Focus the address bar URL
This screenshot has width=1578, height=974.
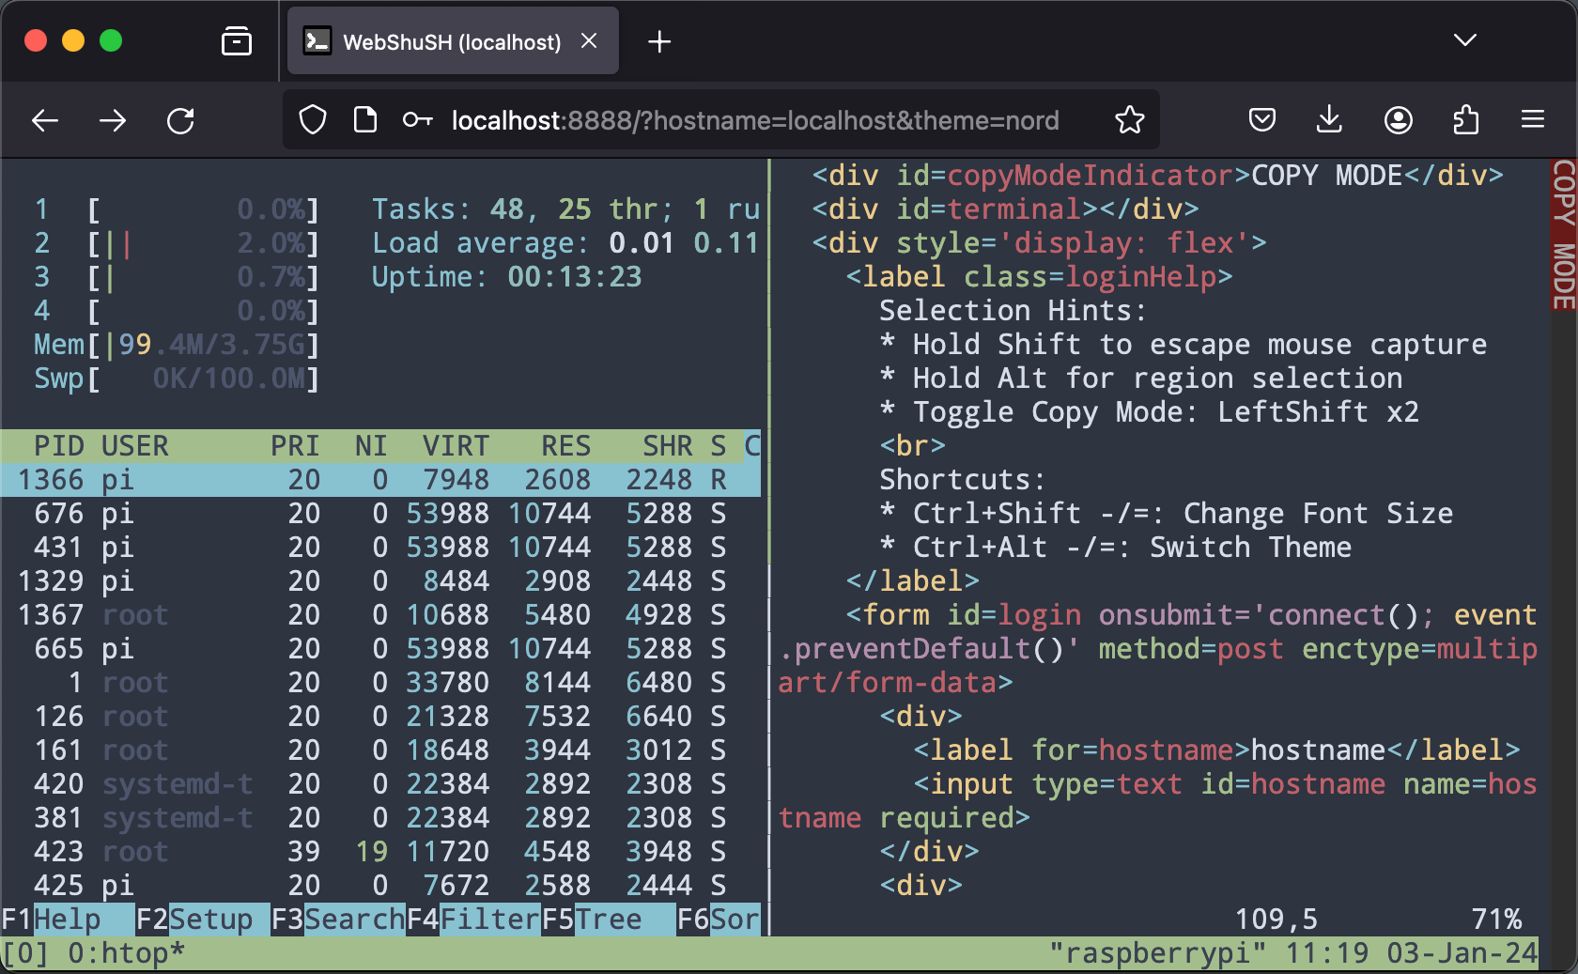tap(754, 120)
